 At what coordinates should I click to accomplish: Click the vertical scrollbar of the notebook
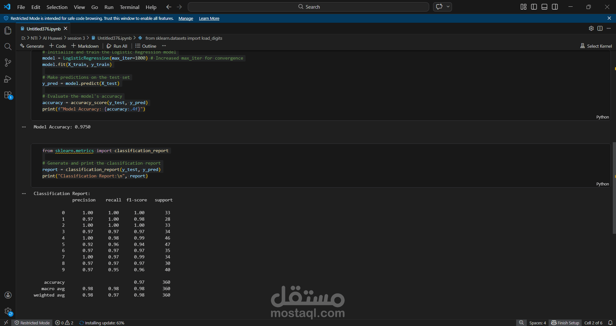(614, 188)
